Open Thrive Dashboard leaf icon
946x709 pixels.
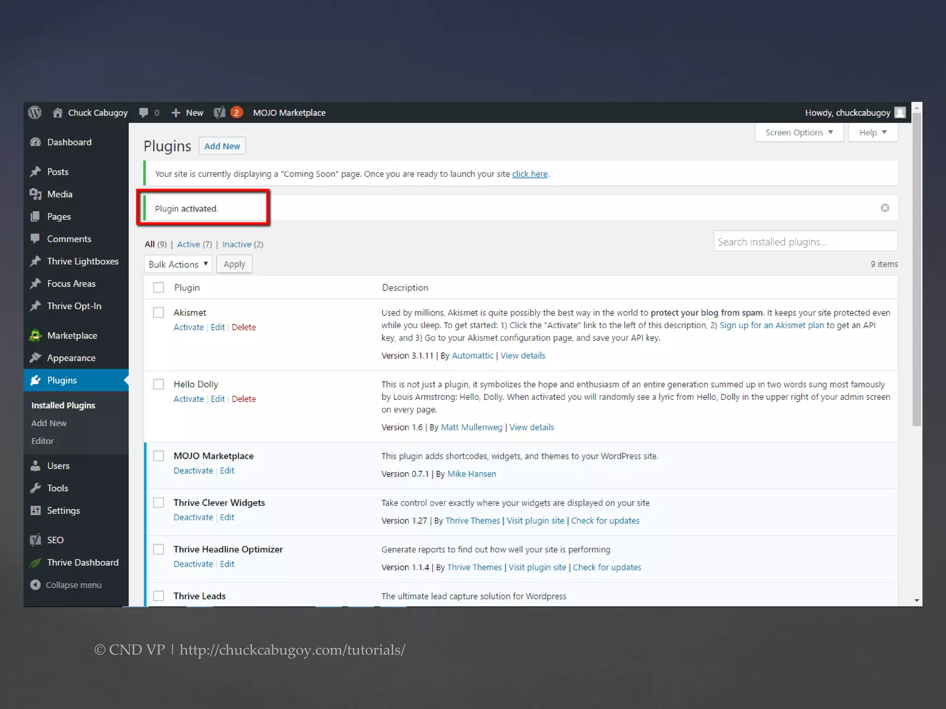36,563
